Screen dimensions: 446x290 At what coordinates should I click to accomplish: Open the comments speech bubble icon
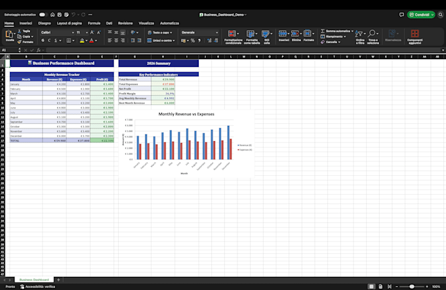[401, 14]
